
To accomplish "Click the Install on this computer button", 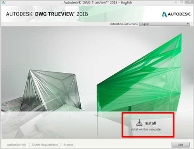I will click(x=146, y=125).
